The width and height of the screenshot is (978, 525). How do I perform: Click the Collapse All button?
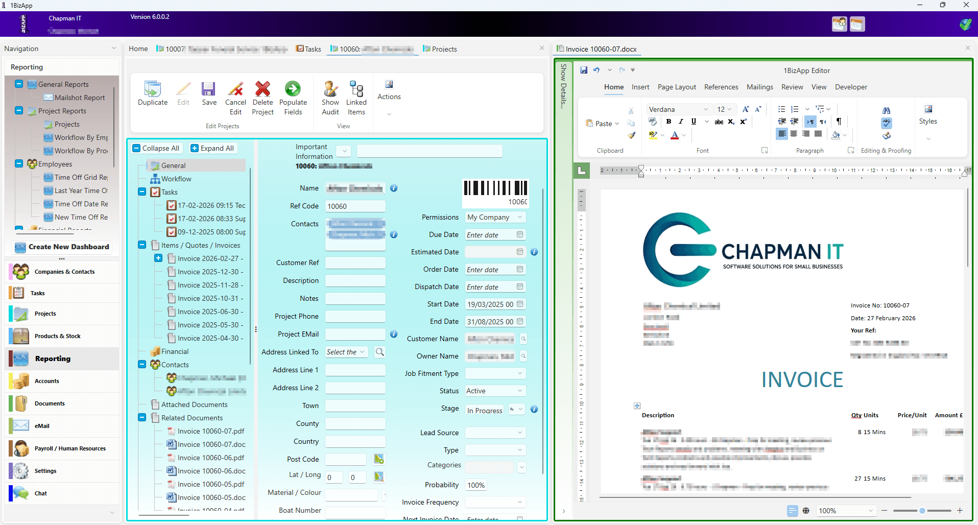point(156,148)
